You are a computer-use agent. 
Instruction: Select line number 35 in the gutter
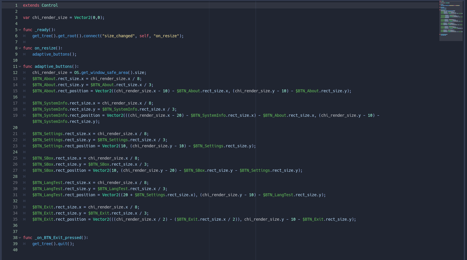click(x=15, y=219)
